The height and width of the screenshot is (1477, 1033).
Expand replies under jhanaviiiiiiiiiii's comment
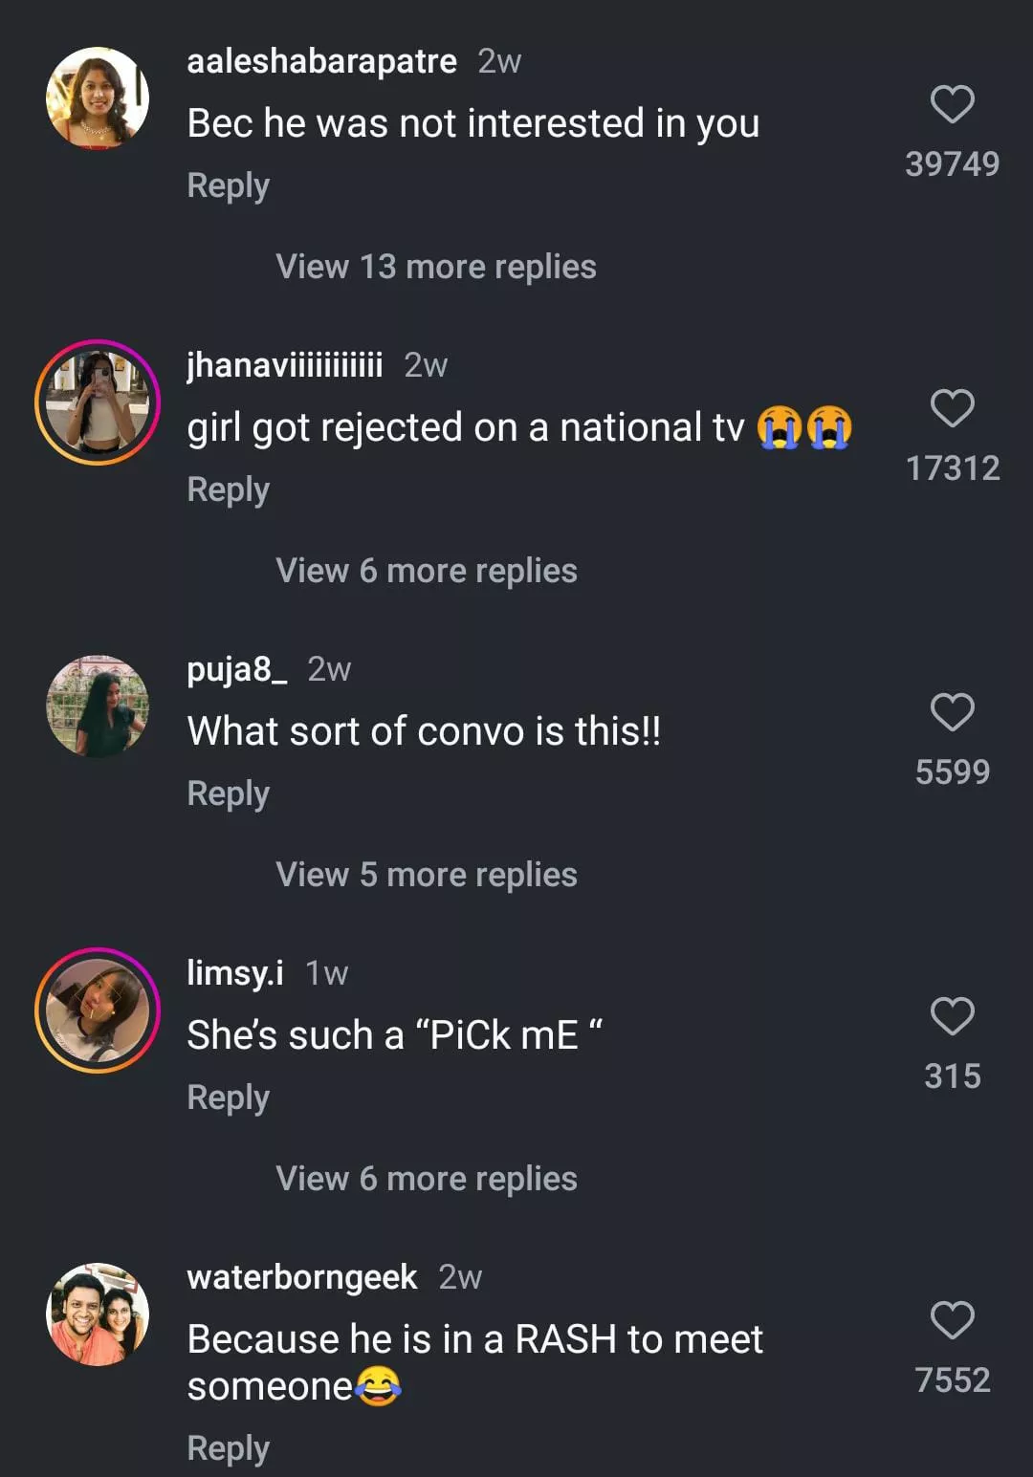coord(426,571)
